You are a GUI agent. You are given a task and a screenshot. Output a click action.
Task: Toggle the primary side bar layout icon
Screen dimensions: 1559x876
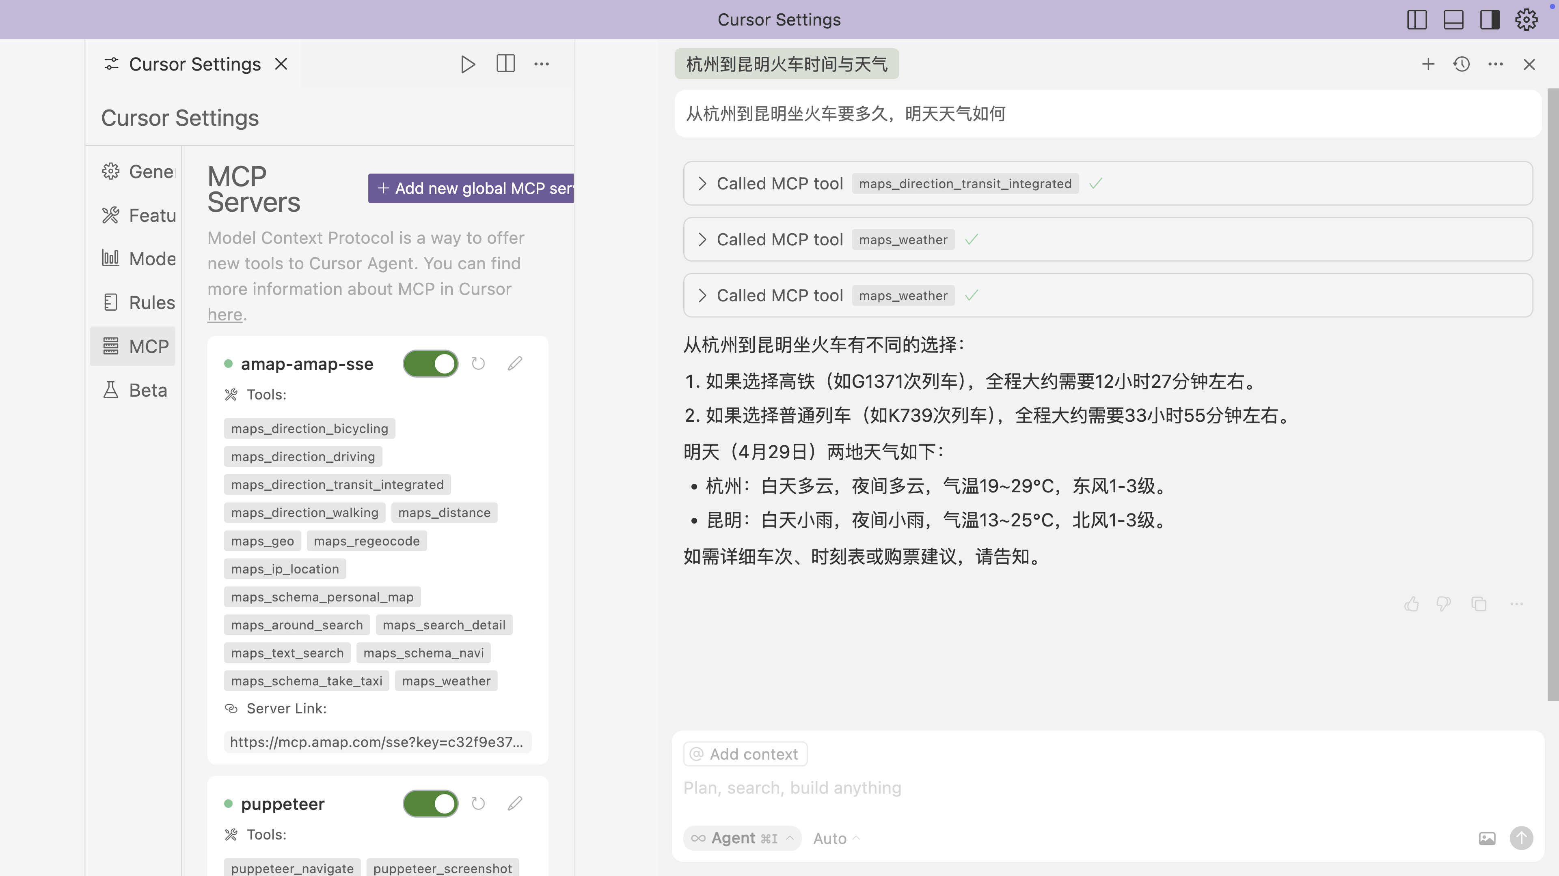[x=1417, y=20]
